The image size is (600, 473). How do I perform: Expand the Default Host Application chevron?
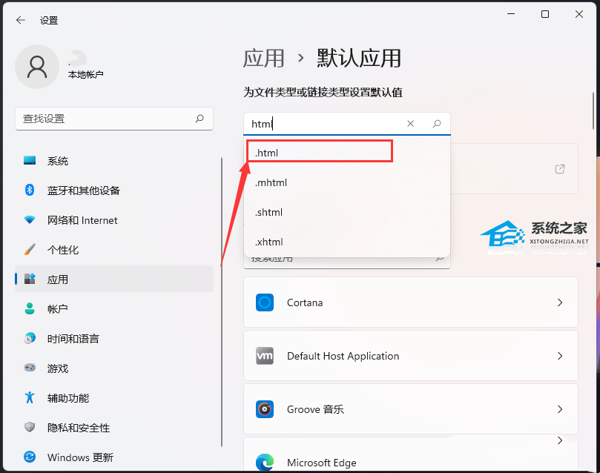(x=560, y=356)
